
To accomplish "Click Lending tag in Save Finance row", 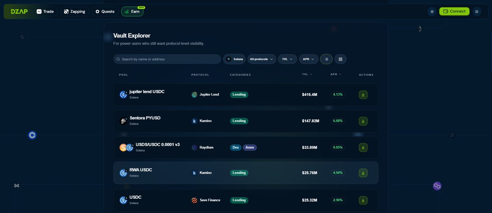I will tap(239, 200).
